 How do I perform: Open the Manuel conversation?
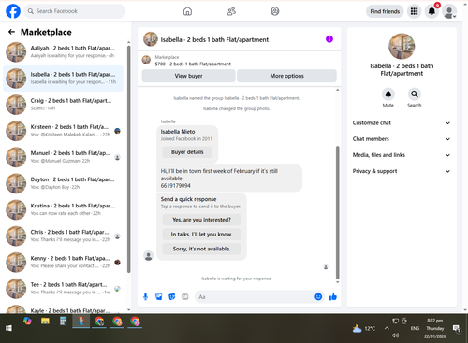point(63,157)
